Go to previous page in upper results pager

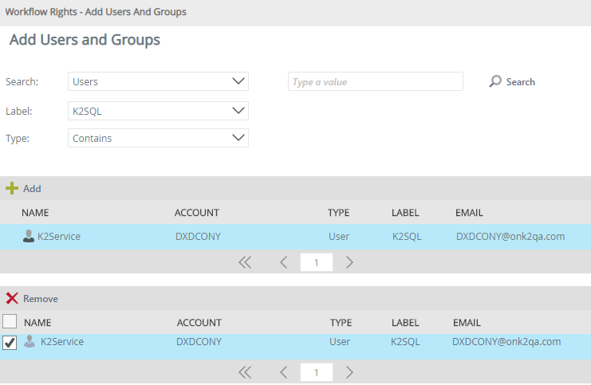click(283, 262)
